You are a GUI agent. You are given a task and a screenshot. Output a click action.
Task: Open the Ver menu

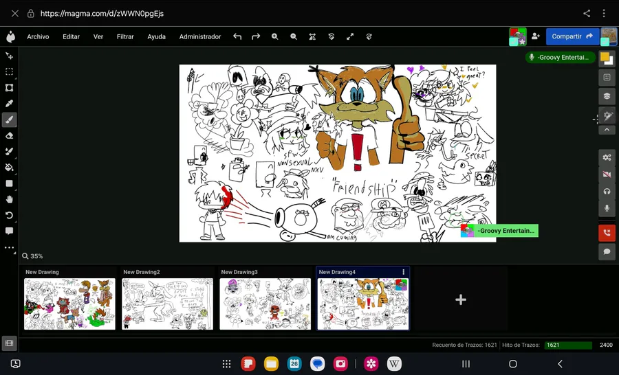click(x=98, y=36)
